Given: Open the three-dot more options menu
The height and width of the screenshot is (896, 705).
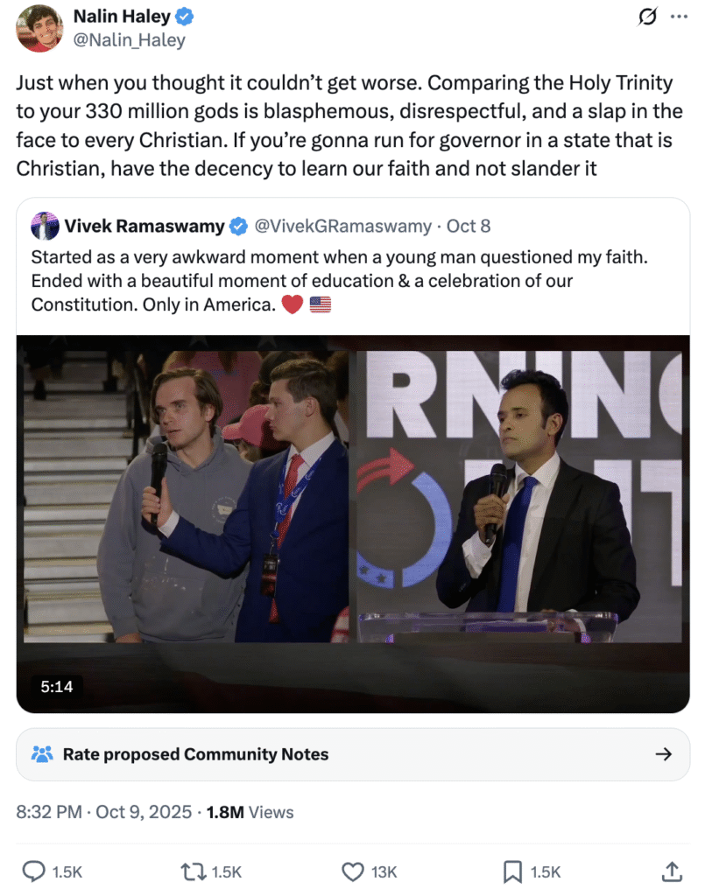Looking at the screenshot, I should (x=679, y=17).
